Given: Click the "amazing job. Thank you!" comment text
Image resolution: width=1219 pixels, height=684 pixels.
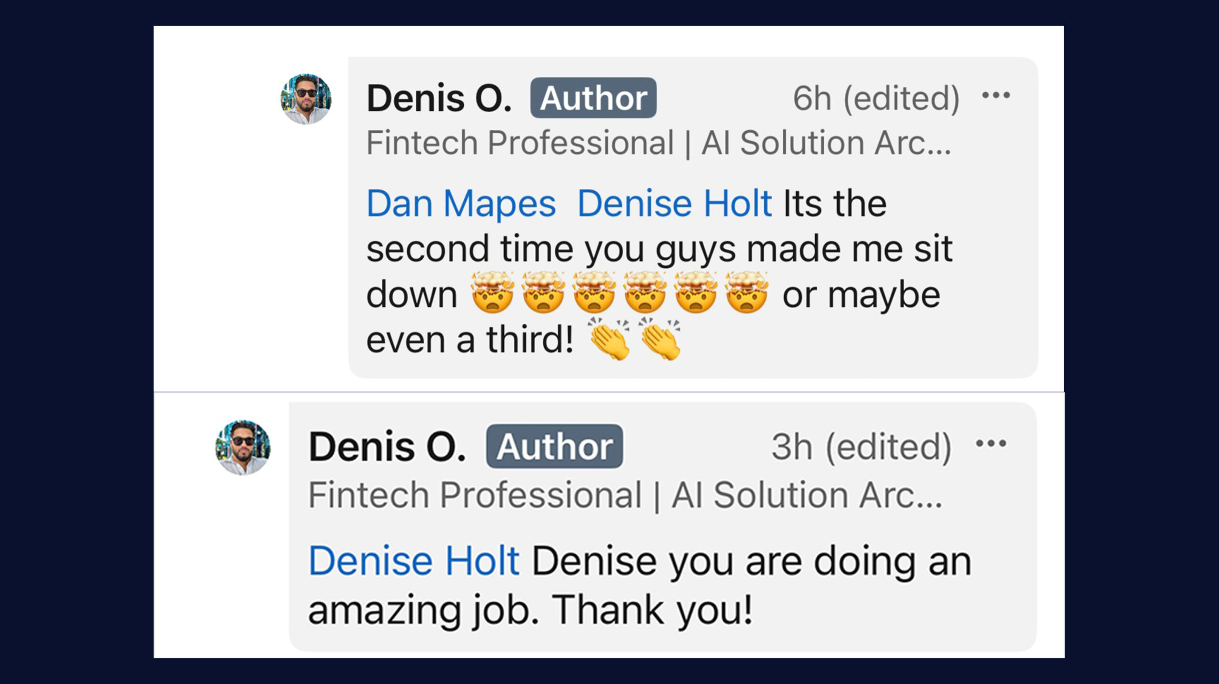Looking at the screenshot, I should pyautogui.click(x=530, y=610).
